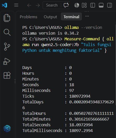Switch to the Output tab

click(50, 17)
